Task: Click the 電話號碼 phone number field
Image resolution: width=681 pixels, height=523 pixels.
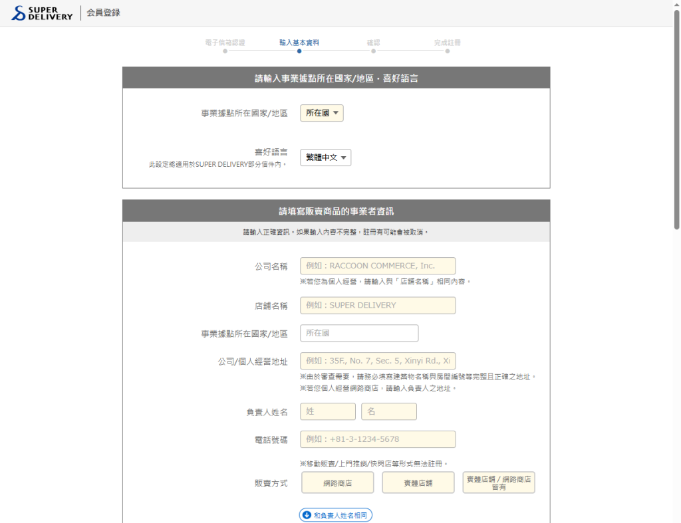Action: 378,439
